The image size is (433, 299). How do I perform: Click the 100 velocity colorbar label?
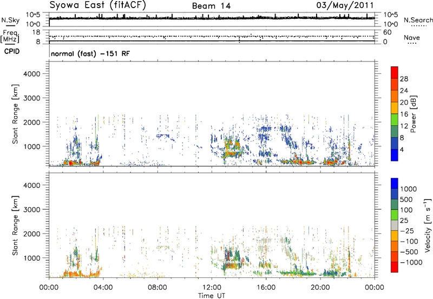pyautogui.click(x=406, y=210)
